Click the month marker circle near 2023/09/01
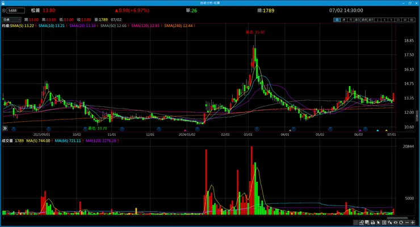 (48, 129)
